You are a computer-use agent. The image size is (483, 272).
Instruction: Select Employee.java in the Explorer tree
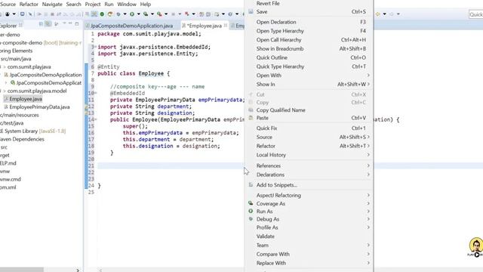click(x=26, y=99)
